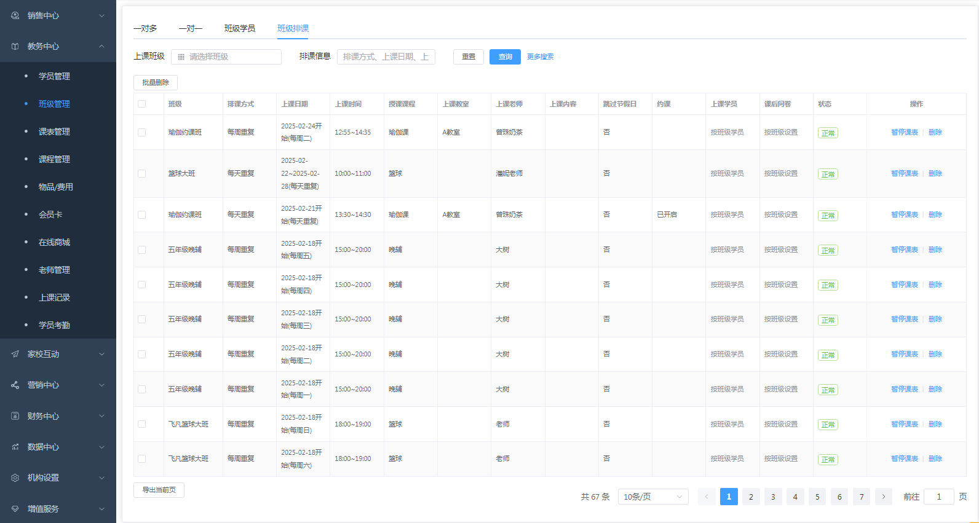This screenshot has height=523, width=979.
Task: Open 课表管理 in the sidebar
Action: pos(54,132)
